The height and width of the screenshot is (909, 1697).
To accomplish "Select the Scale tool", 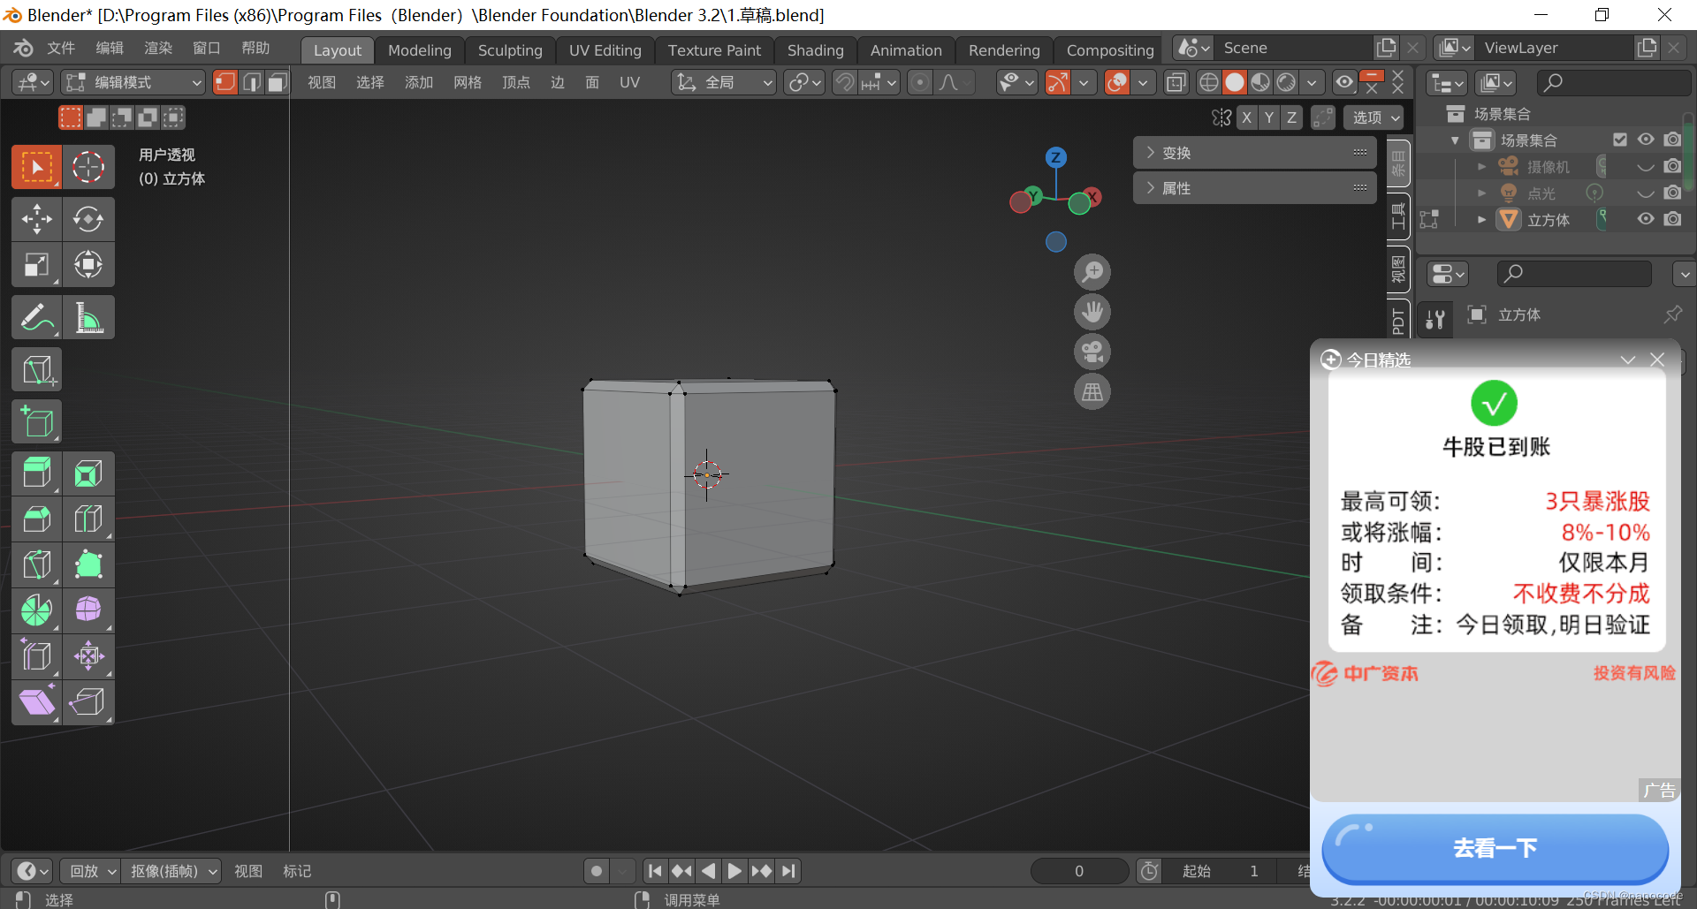I will (36, 264).
